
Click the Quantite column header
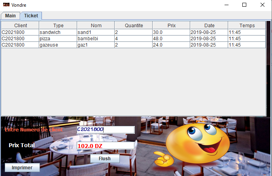pos(134,25)
